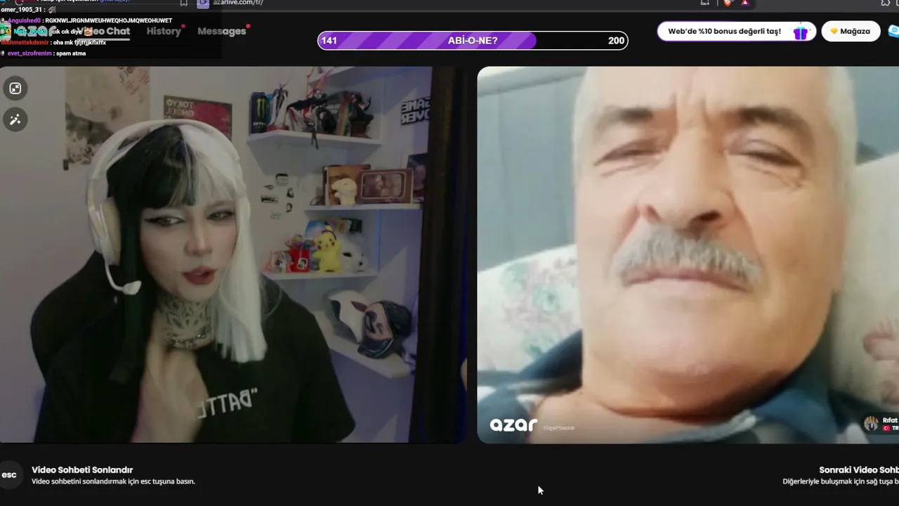Click the 200 goal number on progress bar
The height and width of the screenshot is (506, 899).
click(616, 41)
